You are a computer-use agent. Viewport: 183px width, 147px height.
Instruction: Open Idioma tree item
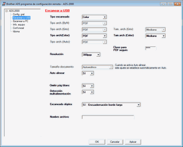pyautogui.click(x=16, y=31)
